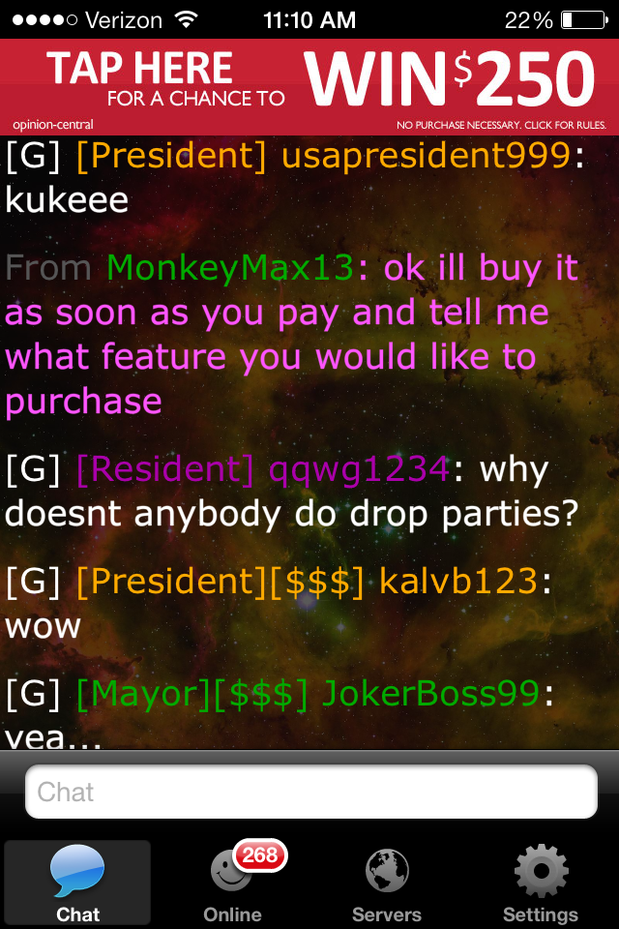Tap the opinion-central label on ad
Viewport: 619px width, 929px height.
(53, 125)
